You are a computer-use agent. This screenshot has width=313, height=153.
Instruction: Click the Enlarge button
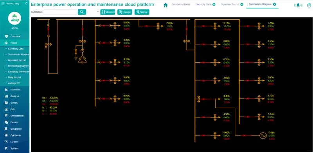pos(125,12)
